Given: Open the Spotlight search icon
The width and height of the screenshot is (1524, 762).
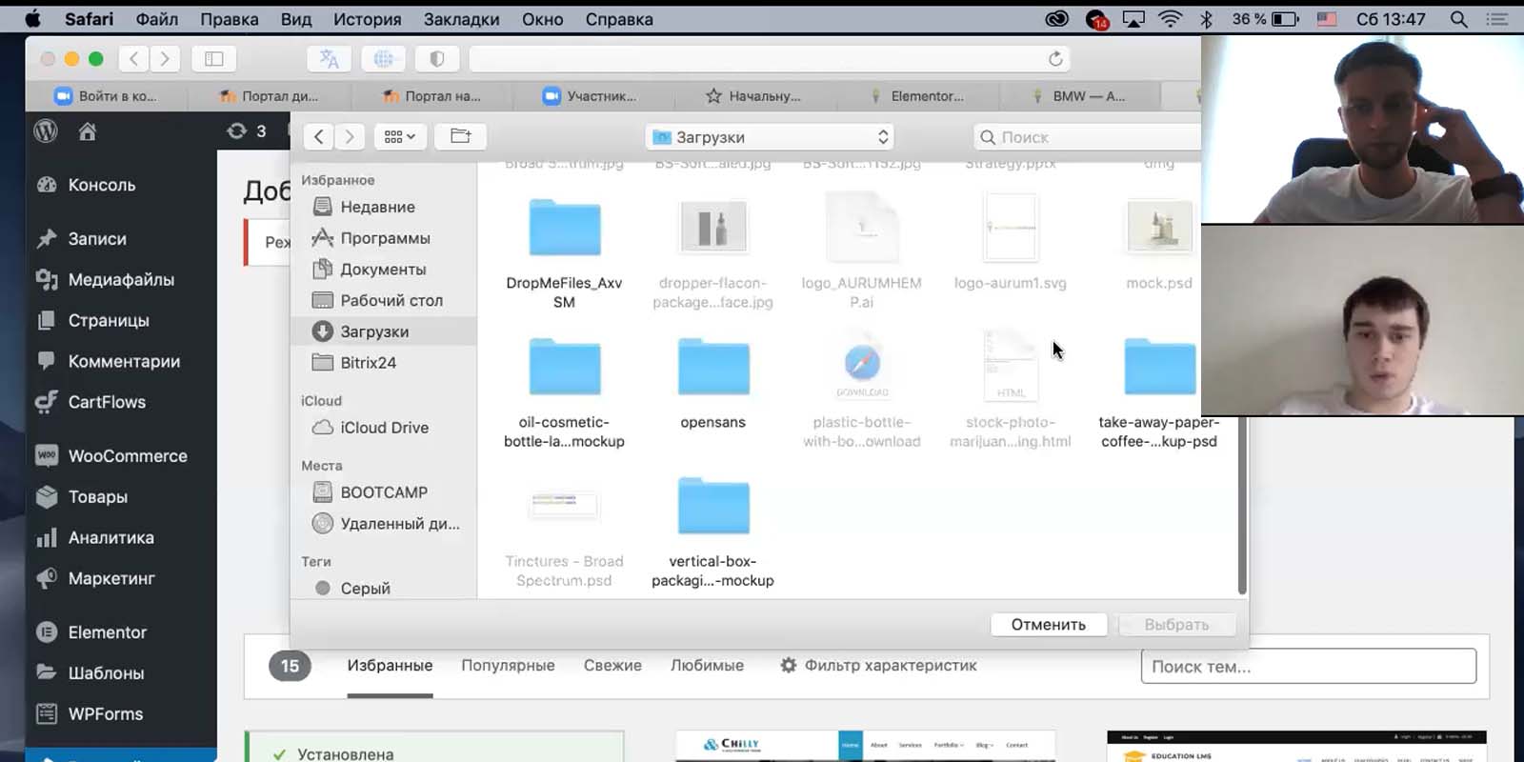Looking at the screenshot, I should click(x=1458, y=19).
